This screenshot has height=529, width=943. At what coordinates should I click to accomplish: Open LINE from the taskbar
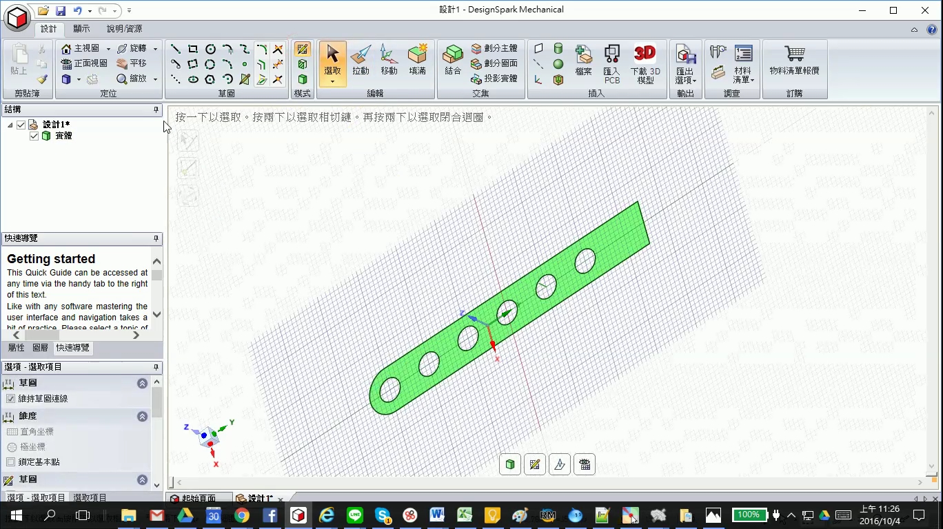pos(355,515)
